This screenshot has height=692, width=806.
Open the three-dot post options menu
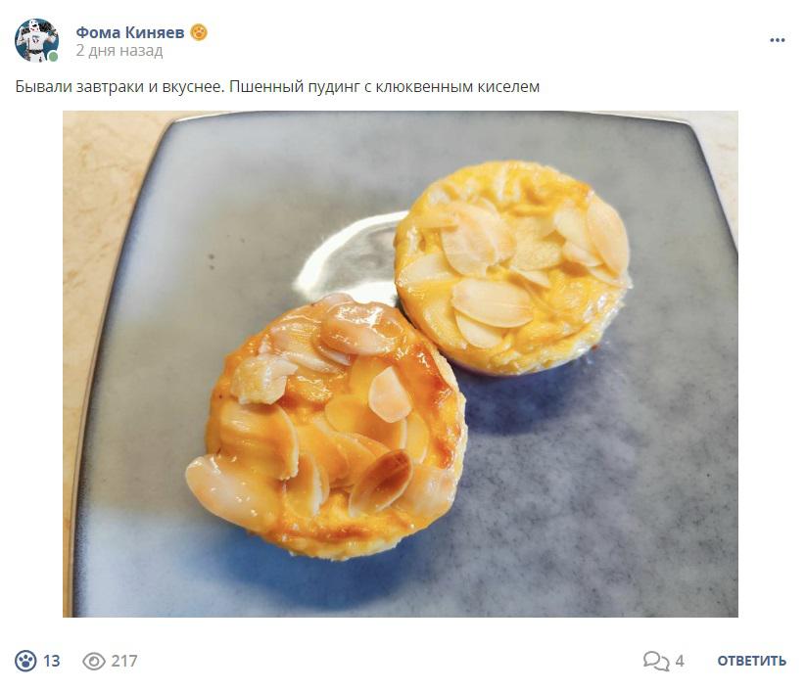pos(778,40)
